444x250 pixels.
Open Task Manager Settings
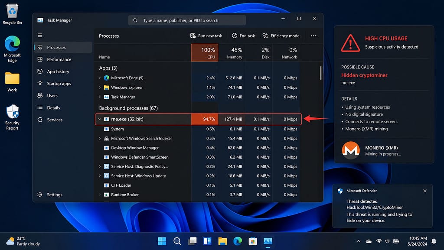[50, 195]
